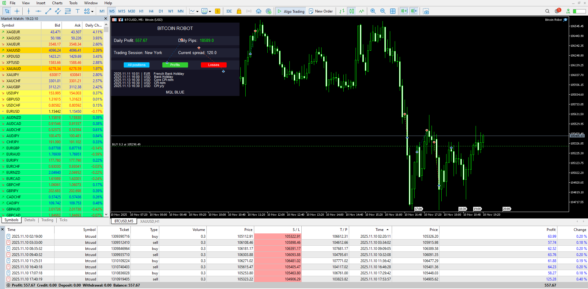Zoom out on the chart
This screenshot has width=588, height=289.
pyautogui.click(x=383, y=11)
